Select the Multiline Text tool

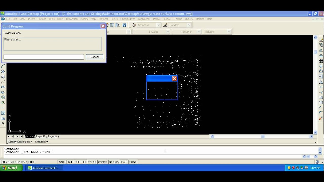coord(3,124)
